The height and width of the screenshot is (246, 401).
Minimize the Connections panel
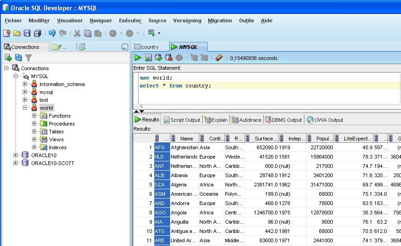tap(125, 47)
